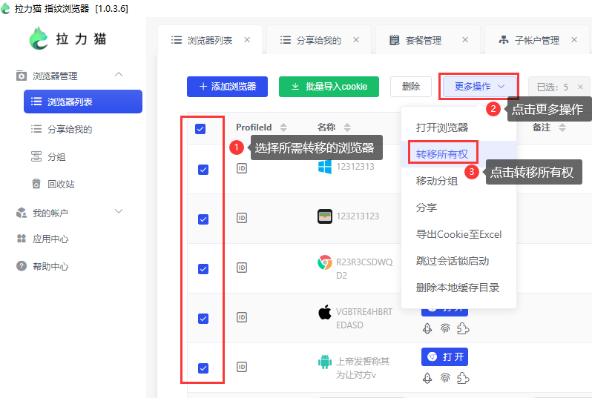The image size is (592, 398).
Task: Click the ID icon in the 123213123 row
Action: pos(242,218)
